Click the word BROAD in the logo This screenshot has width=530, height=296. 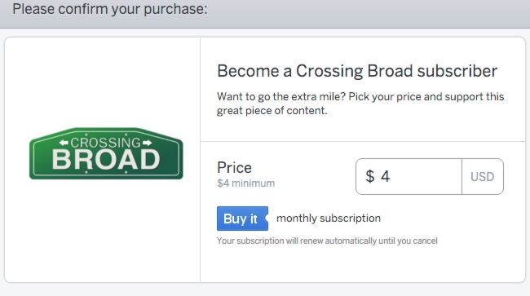[x=106, y=159]
